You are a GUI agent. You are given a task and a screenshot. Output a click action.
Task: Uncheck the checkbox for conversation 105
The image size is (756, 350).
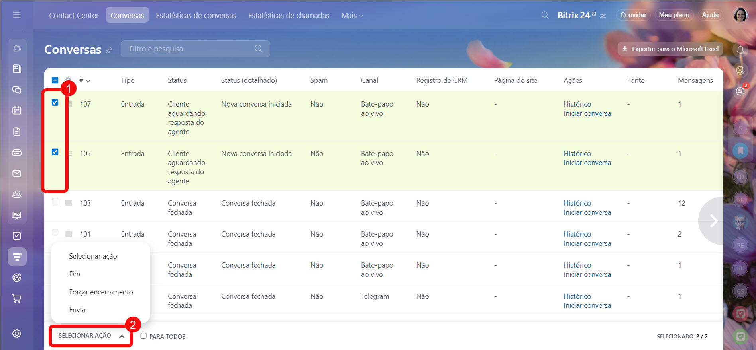click(55, 152)
